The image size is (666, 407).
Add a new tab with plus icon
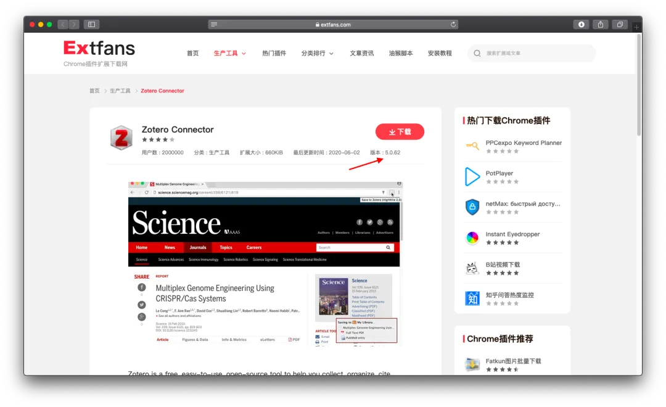pos(636,27)
